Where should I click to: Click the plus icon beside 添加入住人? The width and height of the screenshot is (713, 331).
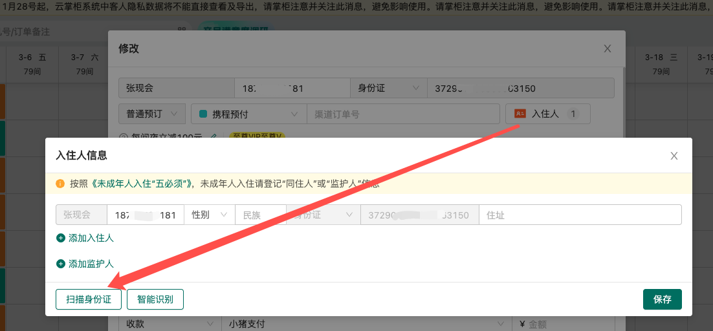[60, 237]
